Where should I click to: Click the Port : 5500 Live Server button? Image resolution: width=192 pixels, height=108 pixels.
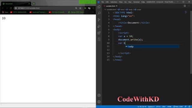click(178, 107)
